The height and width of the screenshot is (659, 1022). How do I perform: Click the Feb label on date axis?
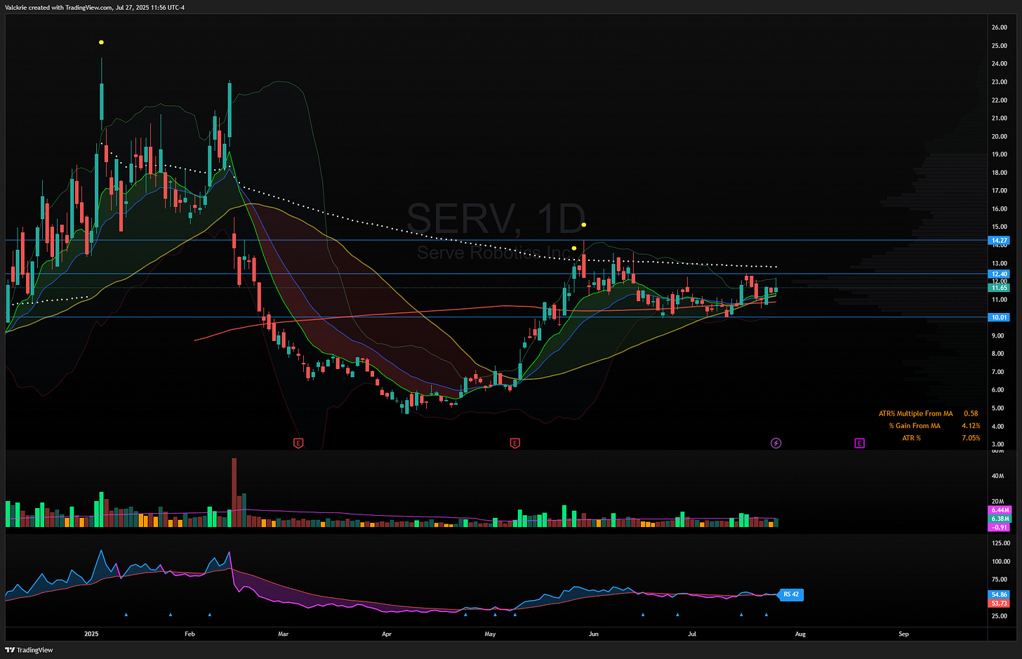189,634
